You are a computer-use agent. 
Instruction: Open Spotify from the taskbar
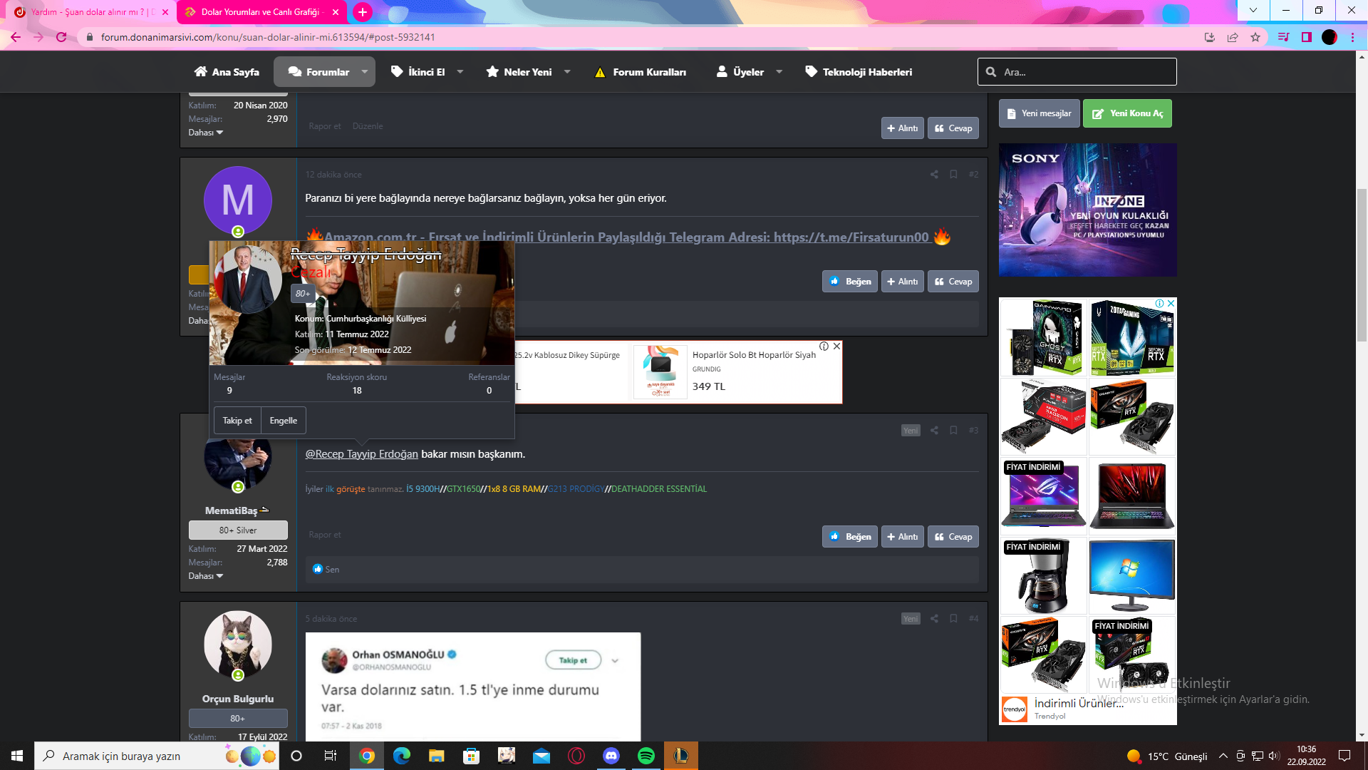[646, 756]
